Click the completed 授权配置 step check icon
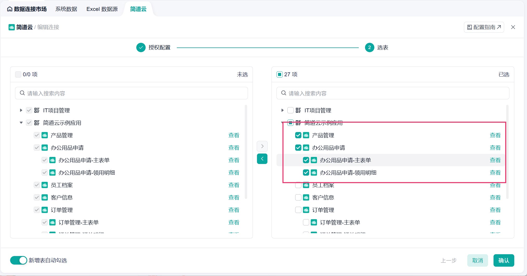Image resolution: width=527 pixels, height=276 pixels. tap(141, 47)
